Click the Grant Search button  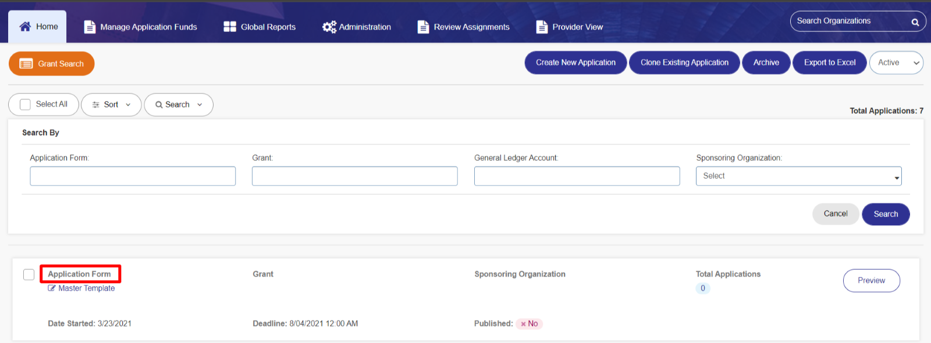pos(52,64)
